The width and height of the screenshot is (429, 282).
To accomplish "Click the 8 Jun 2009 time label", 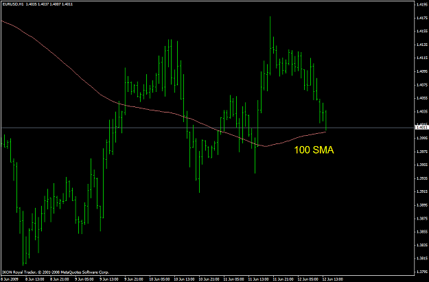I will click(10, 279).
